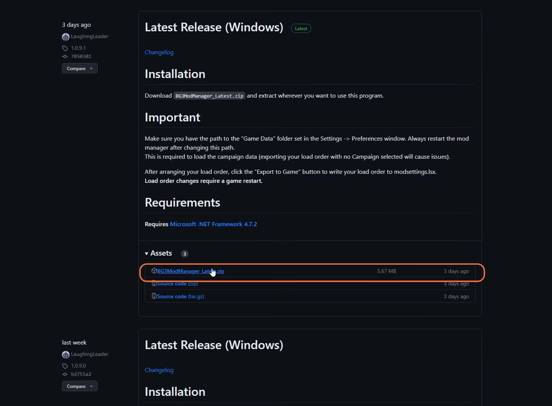Open the 1.0.9.0 tag link
Viewport: 552px width, 406px height.
(x=78, y=366)
